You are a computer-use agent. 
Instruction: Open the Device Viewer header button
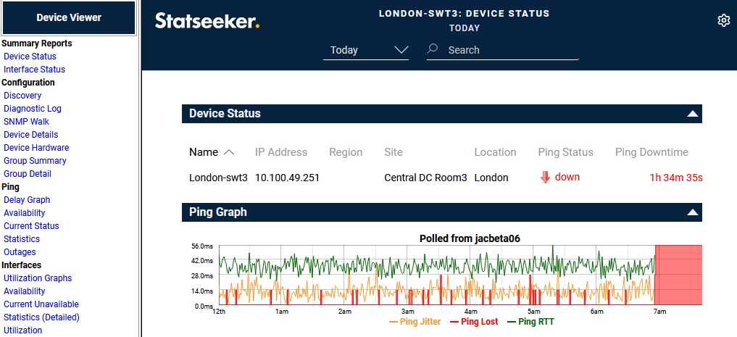(x=69, y=17)
